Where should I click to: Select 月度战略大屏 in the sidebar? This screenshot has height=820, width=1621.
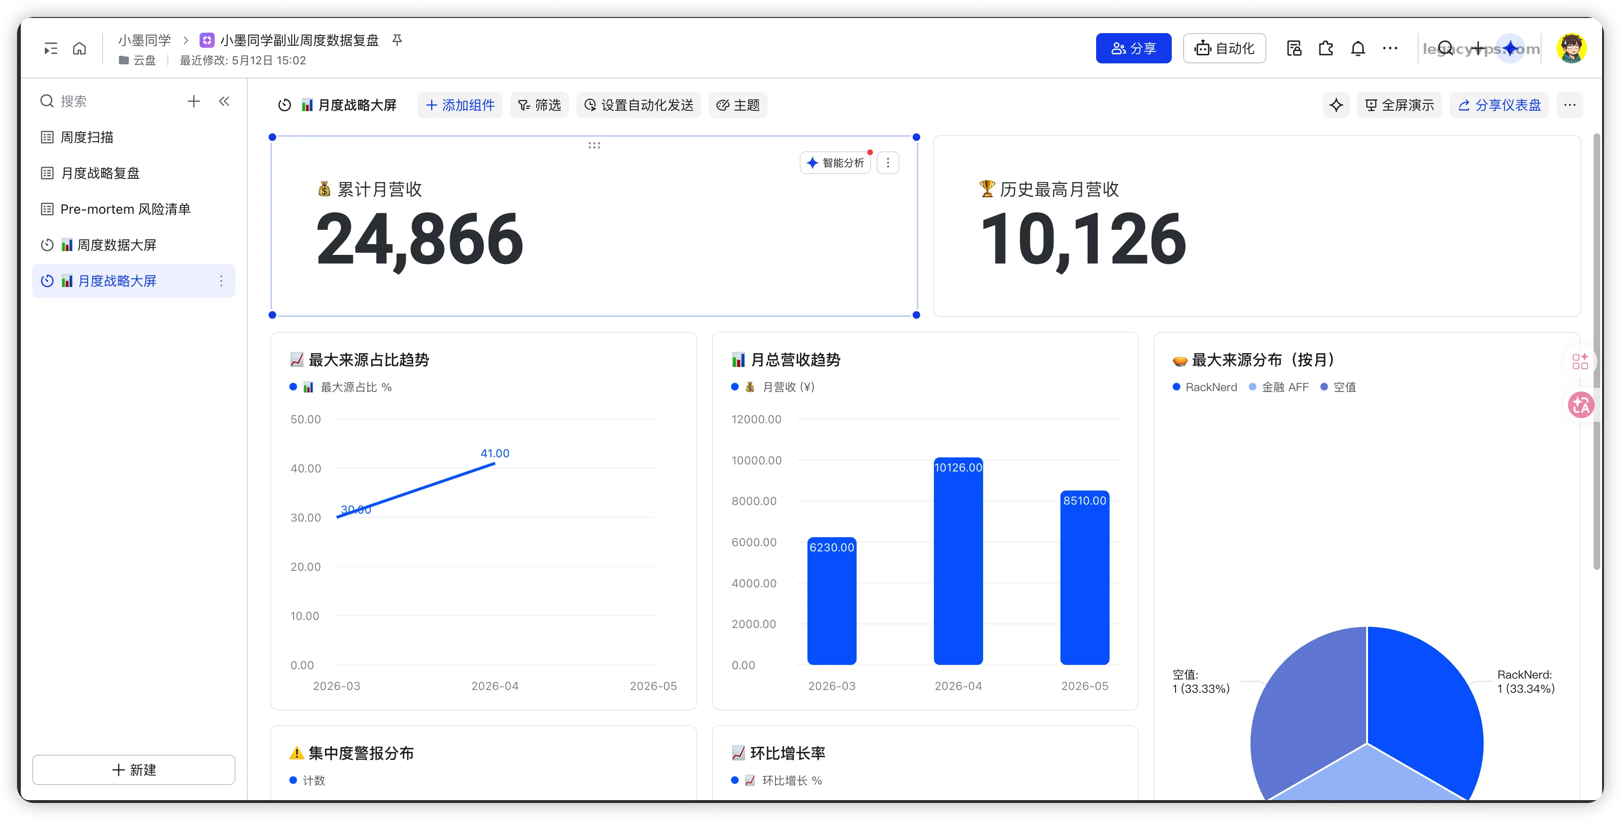click(134, 281)
